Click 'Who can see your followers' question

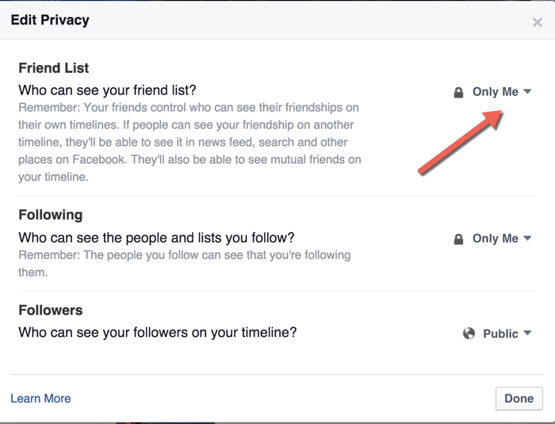coord(158,333)
